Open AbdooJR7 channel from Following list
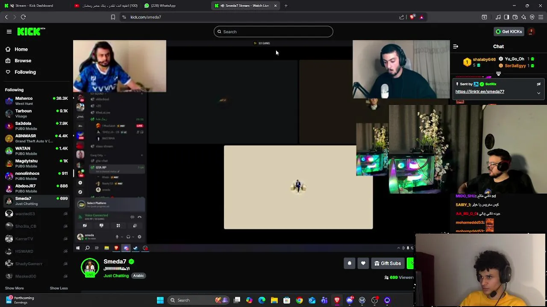The image size is (547, 307). pos(36,188)
